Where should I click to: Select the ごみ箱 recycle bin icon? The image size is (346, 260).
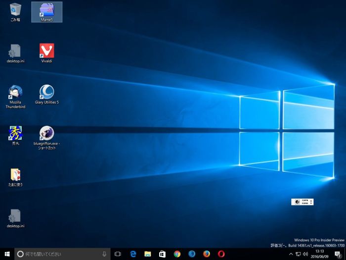(15, 10)
